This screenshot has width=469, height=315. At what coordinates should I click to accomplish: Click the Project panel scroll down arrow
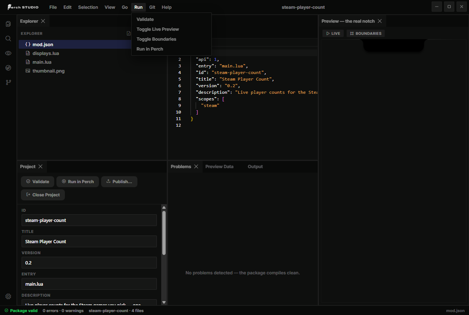(164, 302)
